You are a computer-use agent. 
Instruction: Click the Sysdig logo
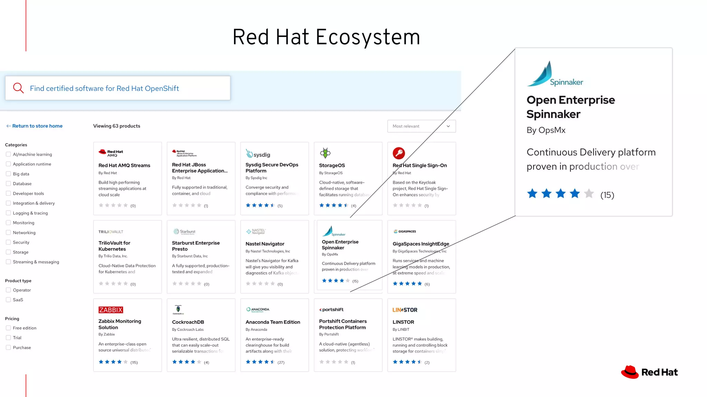(258, 154)
